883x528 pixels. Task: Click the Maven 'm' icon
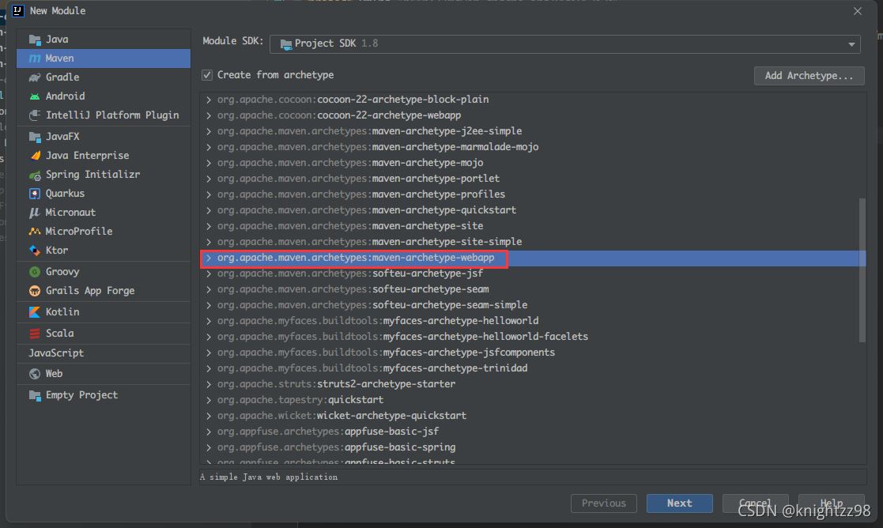[x=35, y=58]
